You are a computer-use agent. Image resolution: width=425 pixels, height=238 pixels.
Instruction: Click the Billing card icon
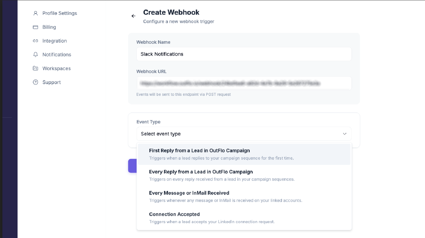tap(35, 27)
